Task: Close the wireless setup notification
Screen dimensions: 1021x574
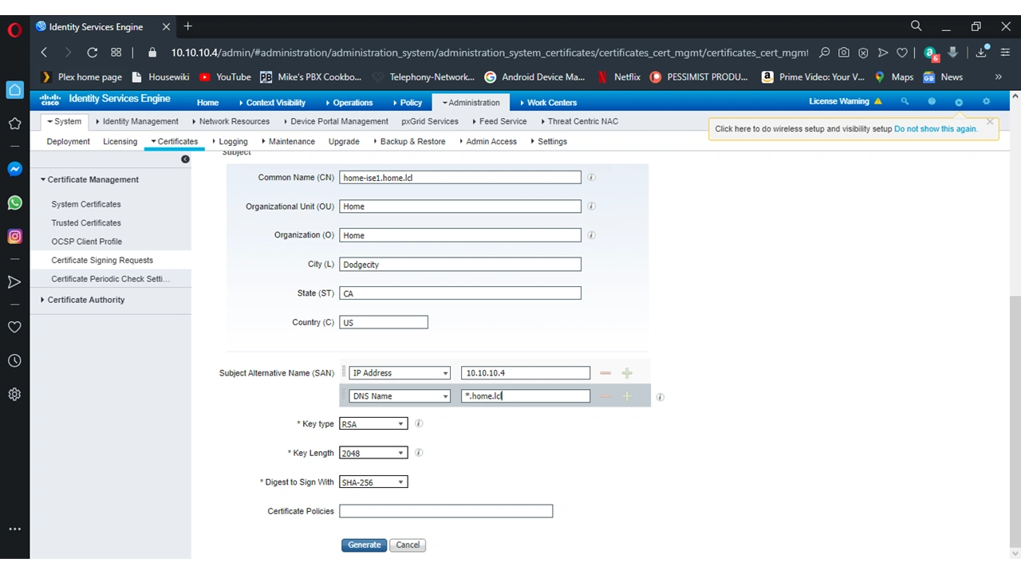Action: [x=990, y=122]
